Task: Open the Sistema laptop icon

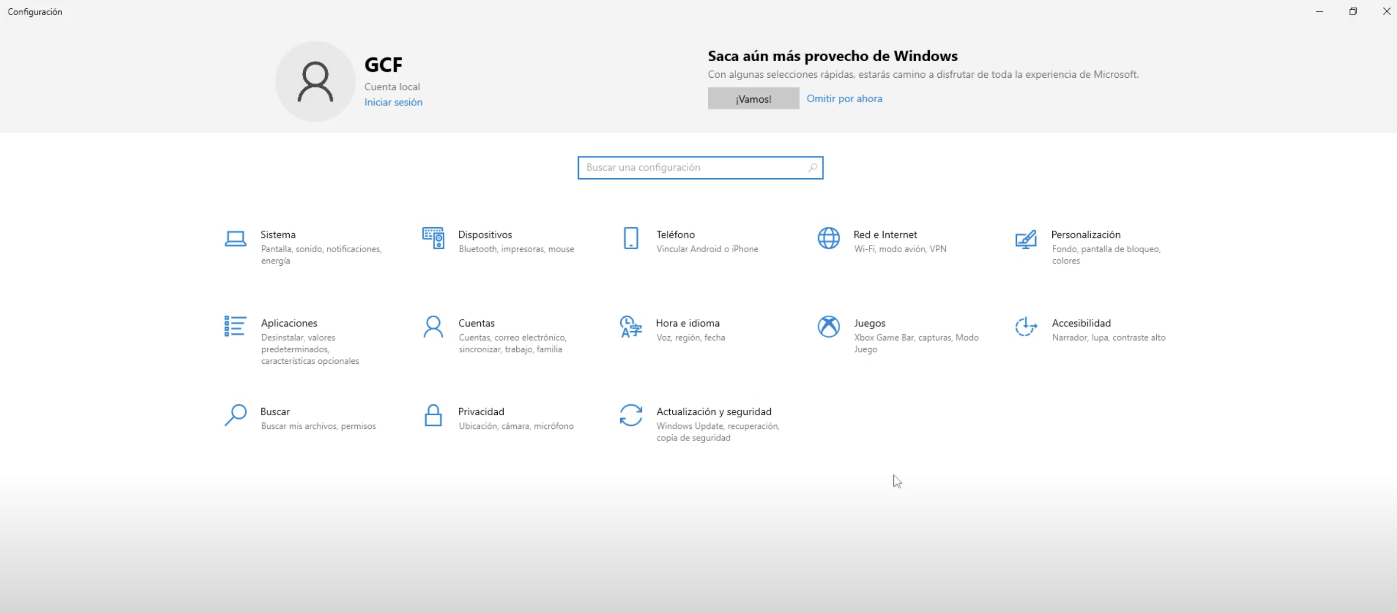Action: pos(235,238)
